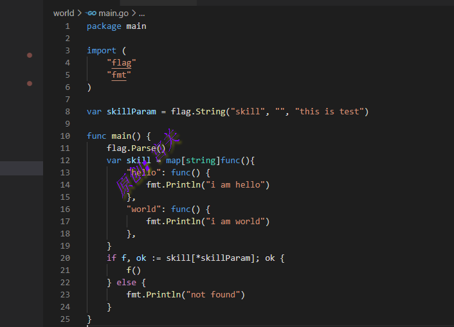Click the "world" map key
This screenshot has width=454, height=327.
143,209
